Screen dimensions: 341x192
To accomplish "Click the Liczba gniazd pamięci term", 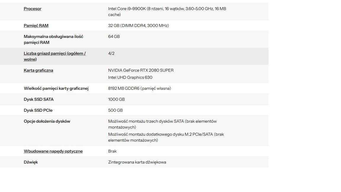I will 55,54.
